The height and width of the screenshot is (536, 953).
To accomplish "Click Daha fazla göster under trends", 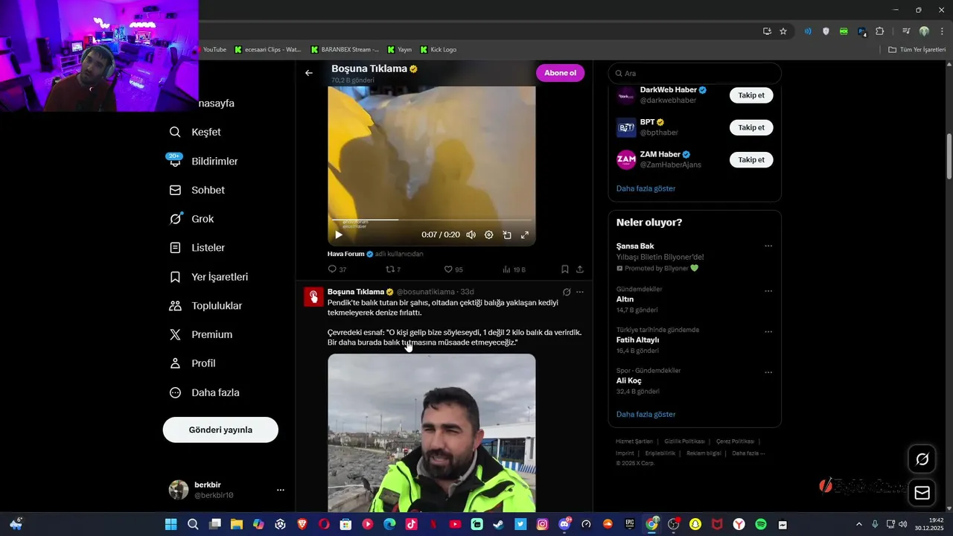I will tap(646, 414).
